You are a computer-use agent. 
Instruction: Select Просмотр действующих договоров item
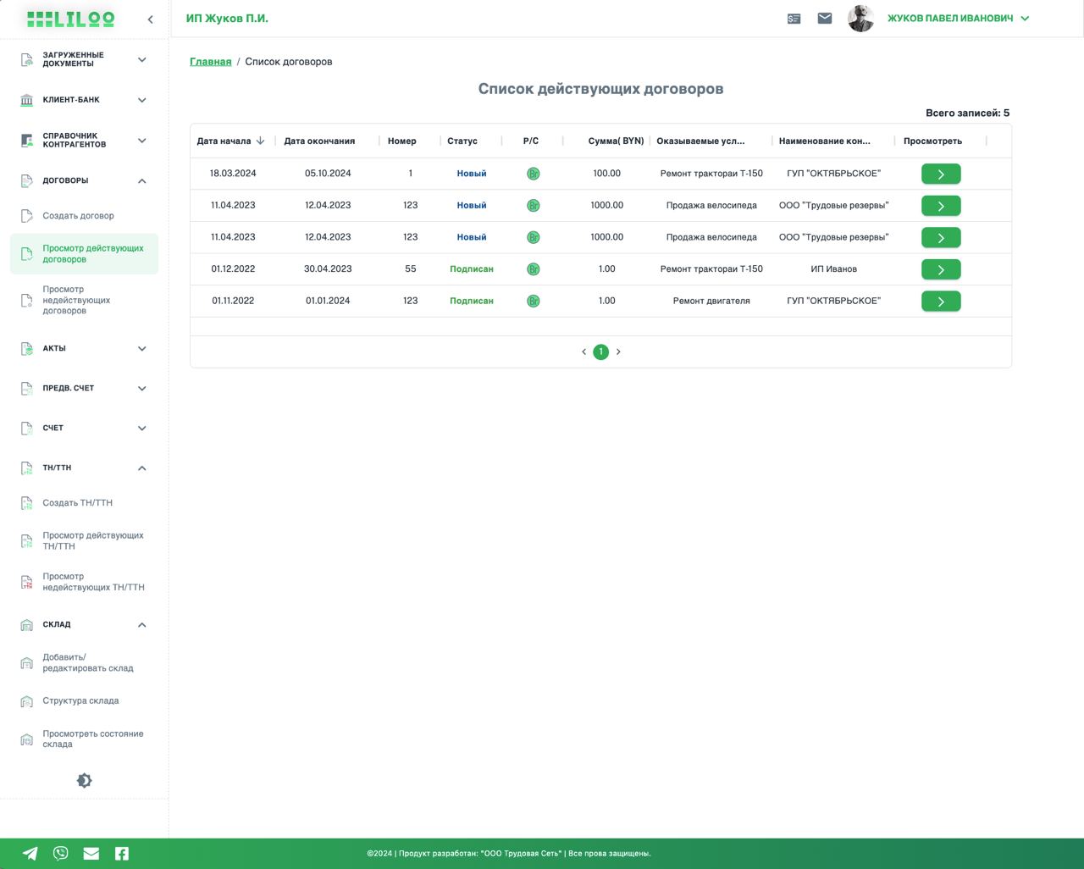[x=84, y=254]
